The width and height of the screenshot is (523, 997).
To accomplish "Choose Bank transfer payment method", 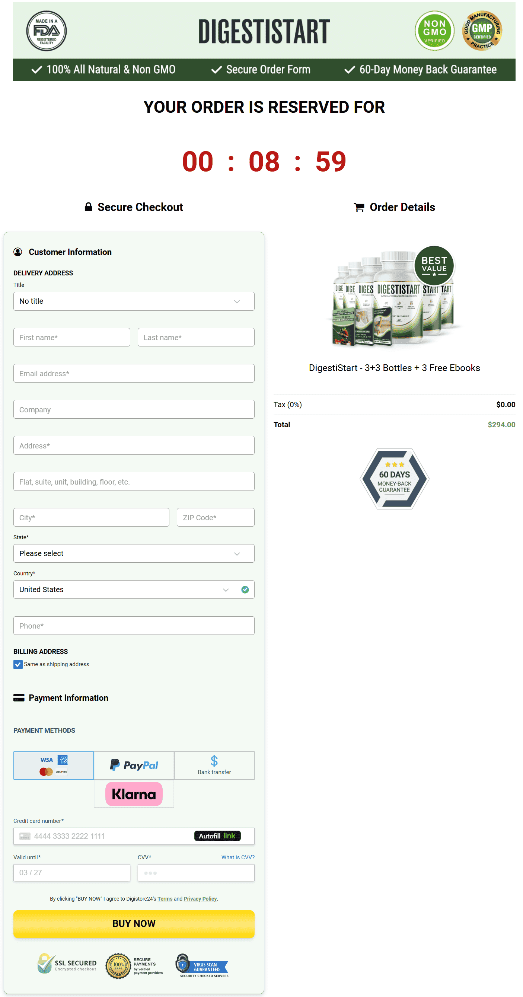I will coord(214,765).
